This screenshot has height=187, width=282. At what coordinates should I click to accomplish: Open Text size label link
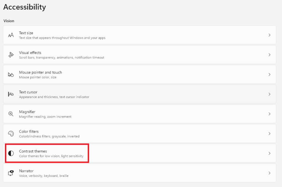[26, 33]
